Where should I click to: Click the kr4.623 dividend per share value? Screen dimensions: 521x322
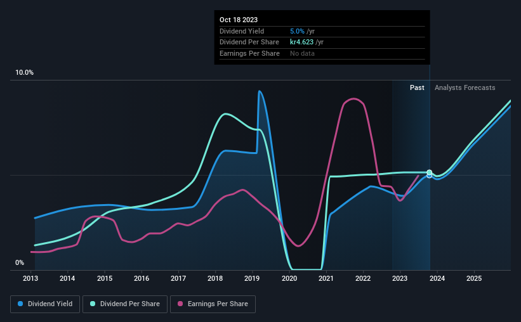click(301, 42)
